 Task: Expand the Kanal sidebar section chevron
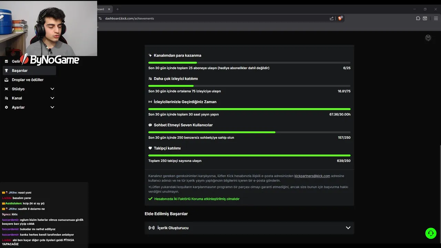tap(52, 98)
